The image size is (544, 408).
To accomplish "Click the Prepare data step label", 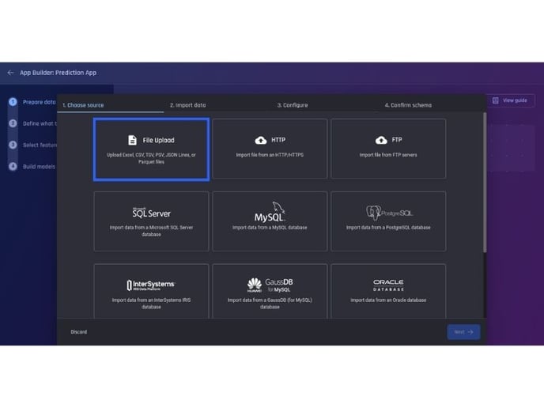I will [40, 102].
